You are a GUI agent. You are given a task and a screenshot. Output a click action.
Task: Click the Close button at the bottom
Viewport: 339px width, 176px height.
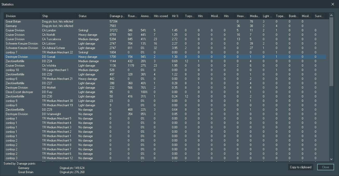326,167
